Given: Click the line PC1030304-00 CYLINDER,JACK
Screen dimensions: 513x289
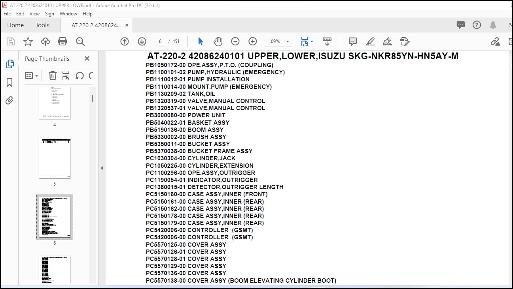Looking at the screenshot, I should (191, 158).
